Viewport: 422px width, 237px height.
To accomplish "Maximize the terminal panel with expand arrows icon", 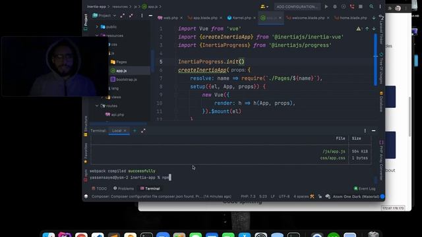I will pyautogui.click(x=143, y=130).
